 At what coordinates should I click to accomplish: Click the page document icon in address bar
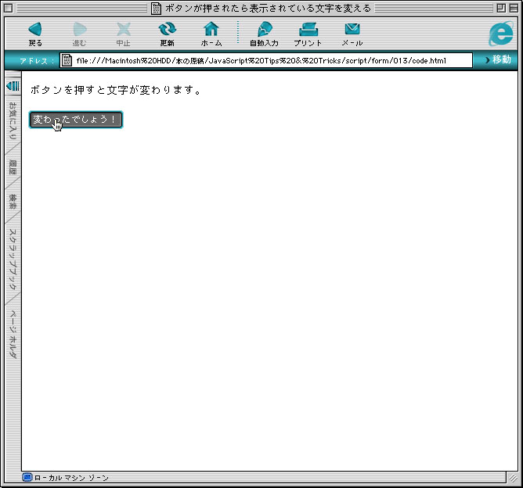(x=67, y=60)
